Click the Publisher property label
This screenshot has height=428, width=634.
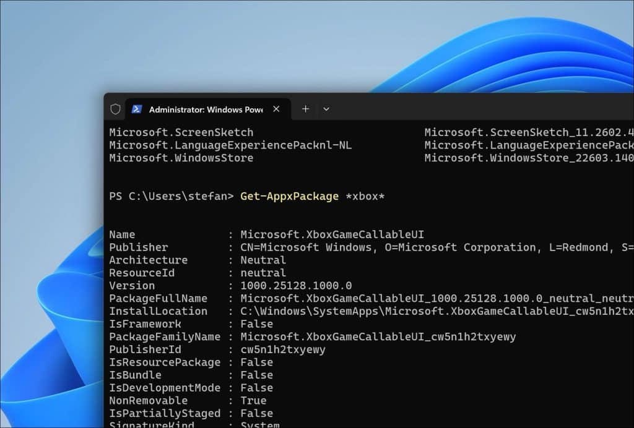[139, 247]
